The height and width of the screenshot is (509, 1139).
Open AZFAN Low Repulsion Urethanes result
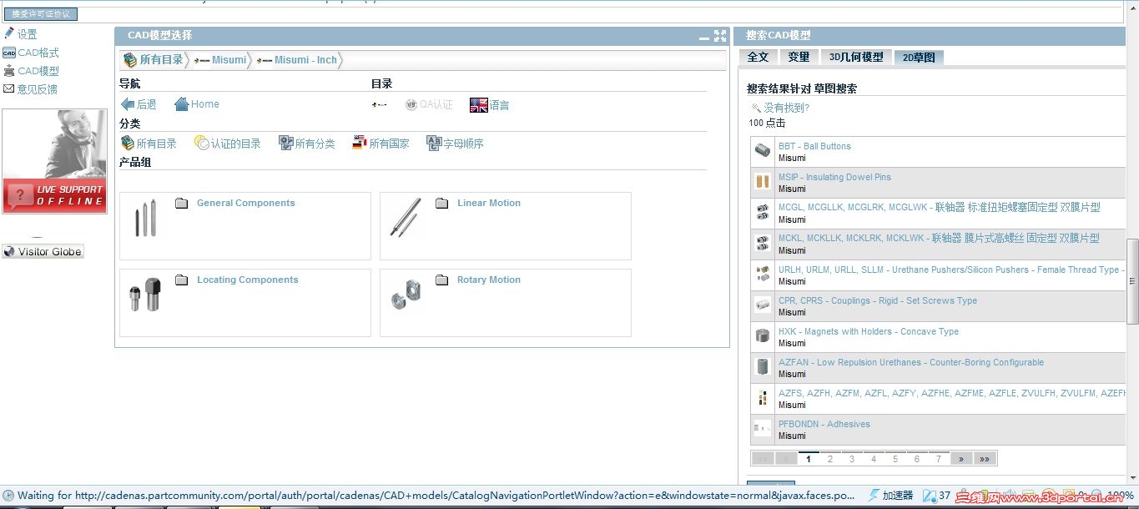click(x=911, y=362)
